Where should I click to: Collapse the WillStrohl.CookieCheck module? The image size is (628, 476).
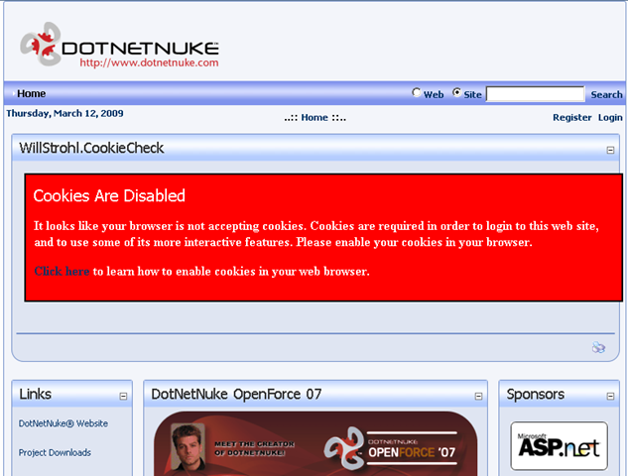[x=610, y=150]
